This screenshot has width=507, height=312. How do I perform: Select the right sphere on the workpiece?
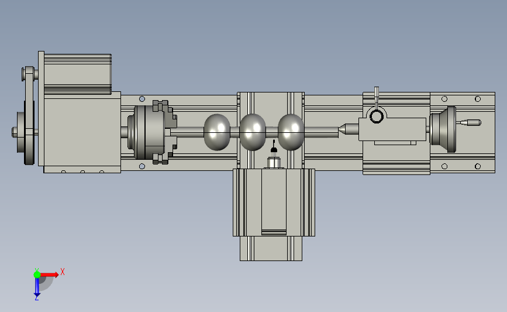[x=291, y=132]
